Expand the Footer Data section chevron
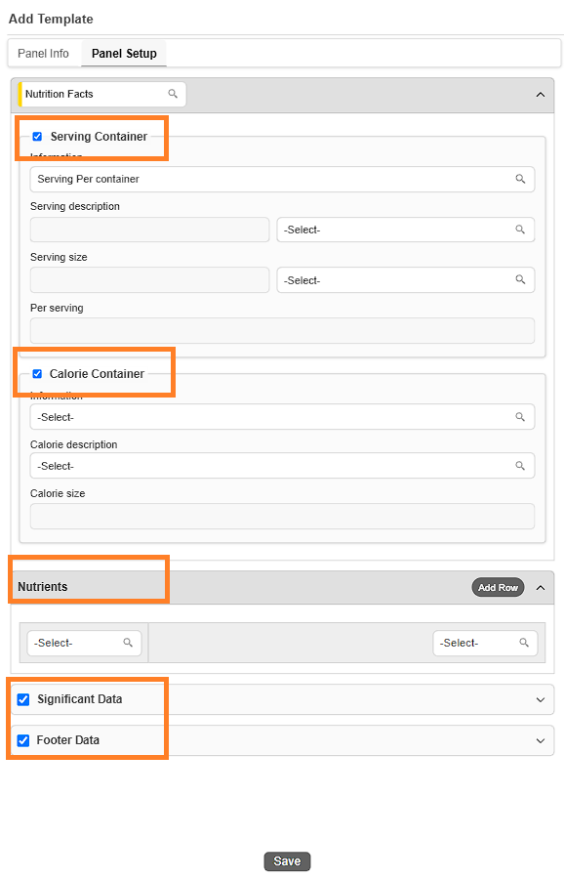 [x=541, y=740]
